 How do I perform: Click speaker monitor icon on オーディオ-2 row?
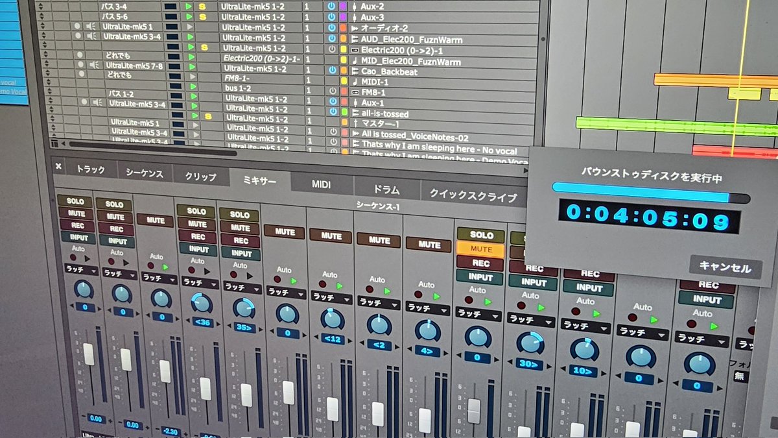[x=90, y=27]
